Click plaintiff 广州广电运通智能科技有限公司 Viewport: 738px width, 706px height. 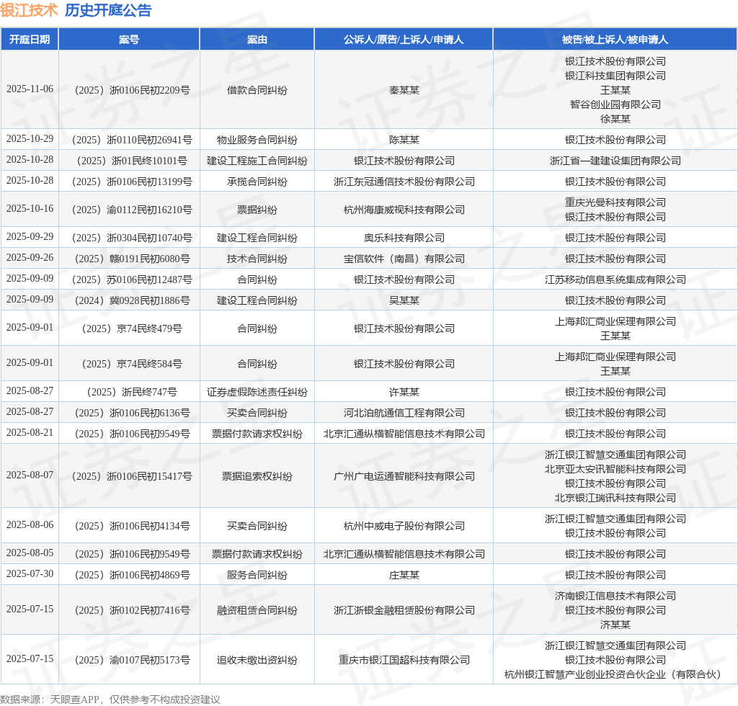point(404,476)
